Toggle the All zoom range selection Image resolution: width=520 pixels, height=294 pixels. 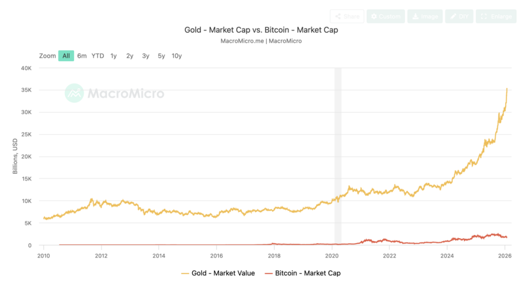tap(66, 56)
